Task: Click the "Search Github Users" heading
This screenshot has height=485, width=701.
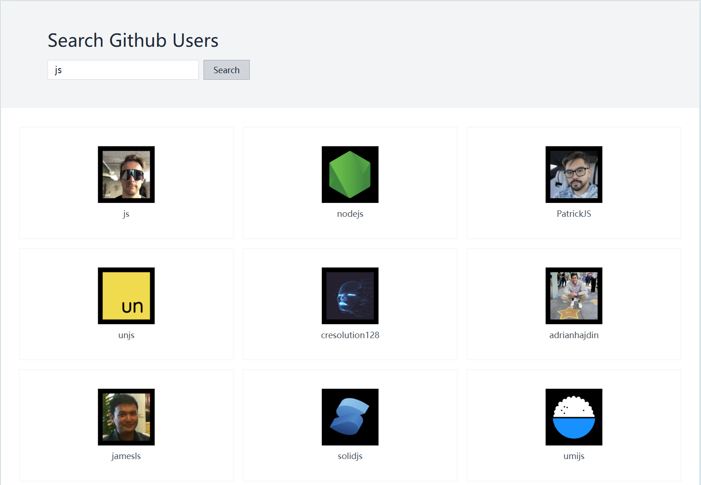Action: click(133, 41)
